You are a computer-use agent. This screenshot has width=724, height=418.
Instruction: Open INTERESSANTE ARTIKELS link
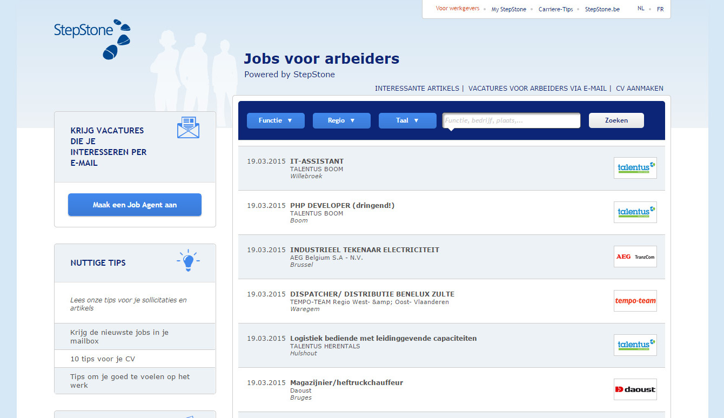coord(417,89)
